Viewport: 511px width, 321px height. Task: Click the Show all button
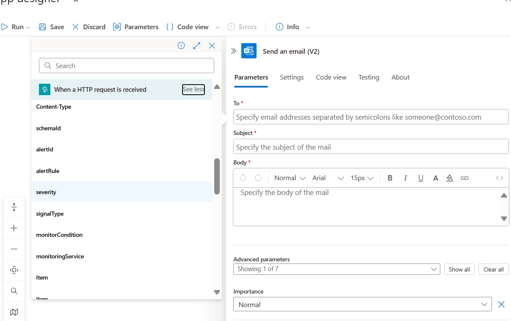coord(459,269)
